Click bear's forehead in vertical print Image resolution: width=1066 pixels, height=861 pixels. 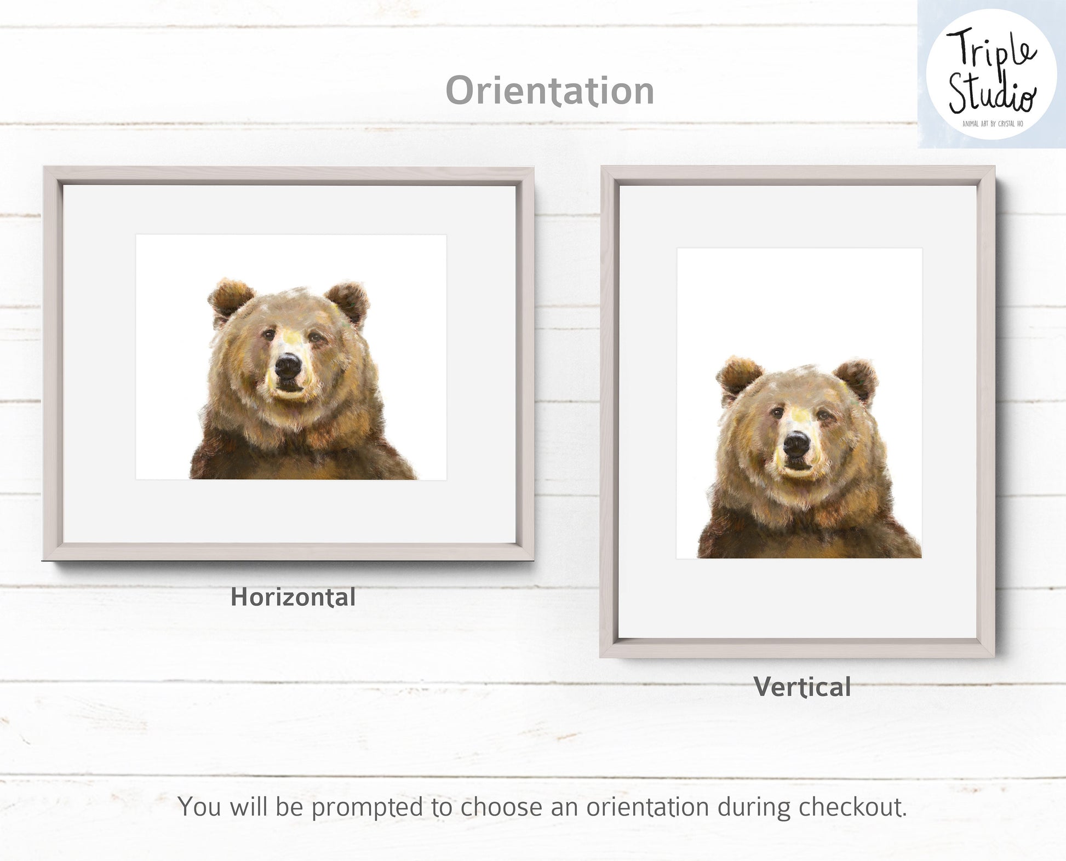coord(799,392)
